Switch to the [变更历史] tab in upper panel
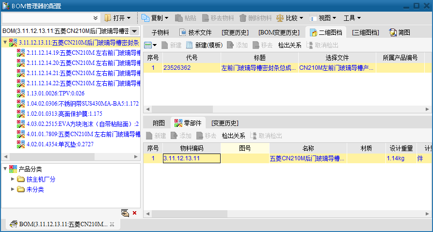Viewport: 433px width, 232px height. (235, 32)
